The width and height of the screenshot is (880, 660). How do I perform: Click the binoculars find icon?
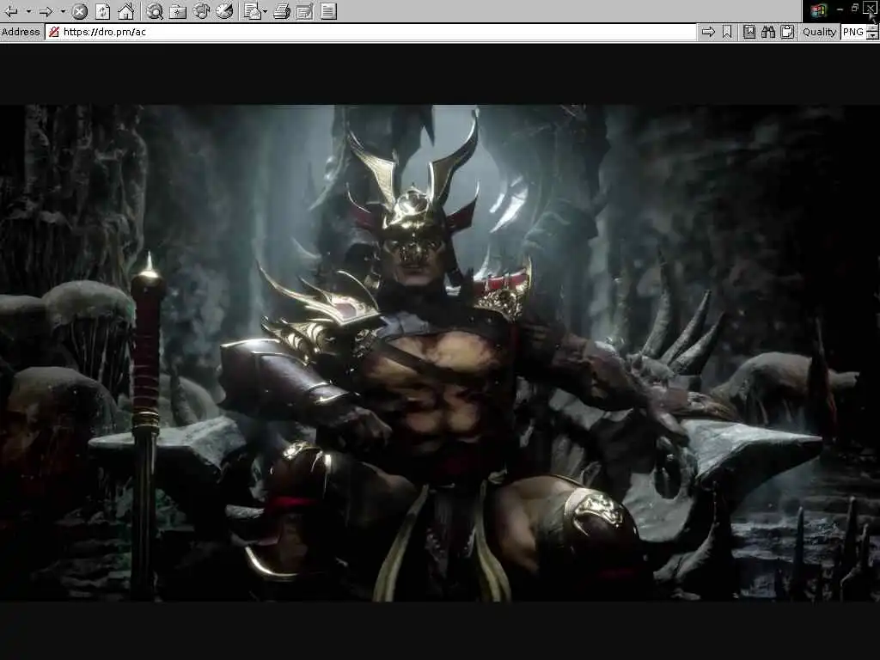click(768, 32)
